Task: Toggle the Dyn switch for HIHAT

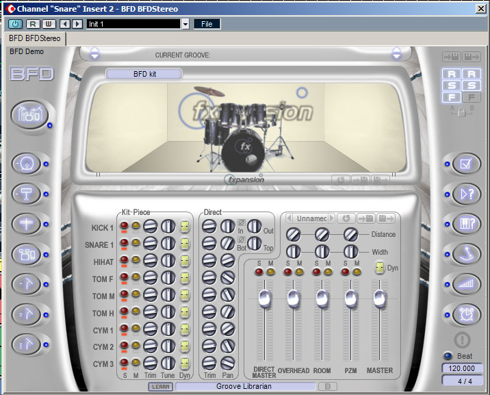Action: point(185,261)
